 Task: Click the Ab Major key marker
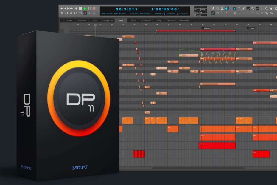click(x=206, y=28)
